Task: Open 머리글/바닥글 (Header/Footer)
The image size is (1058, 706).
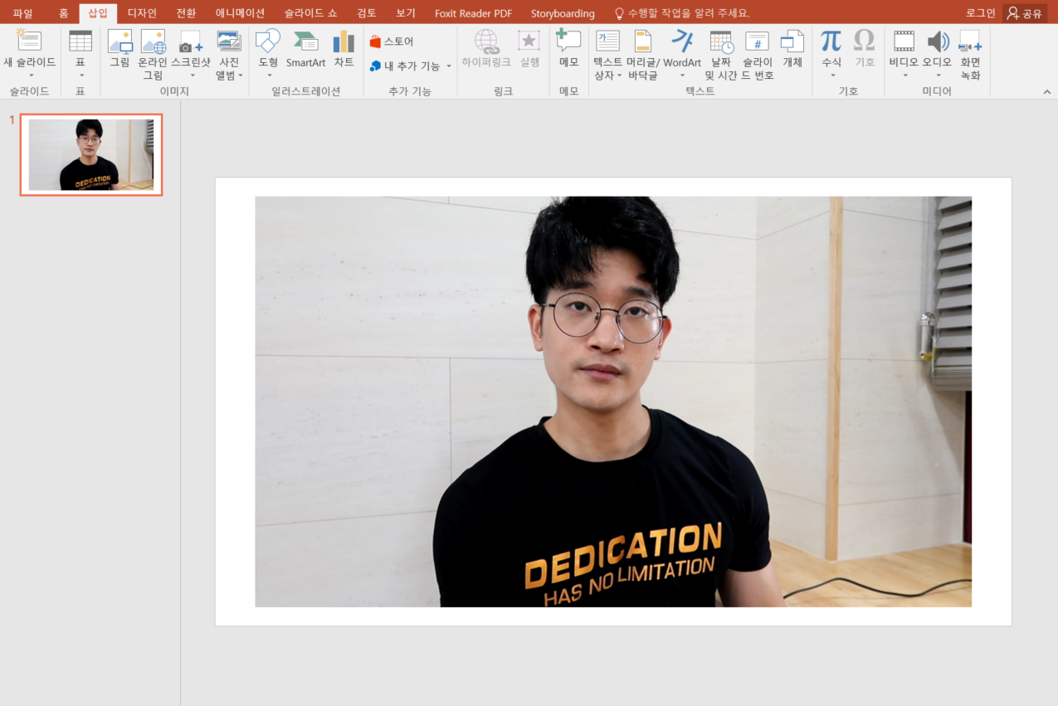Action: coord(643,41)
